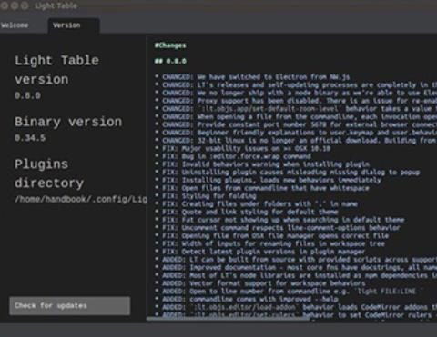Click the 'Plugins directory' heading

point(49,173)
